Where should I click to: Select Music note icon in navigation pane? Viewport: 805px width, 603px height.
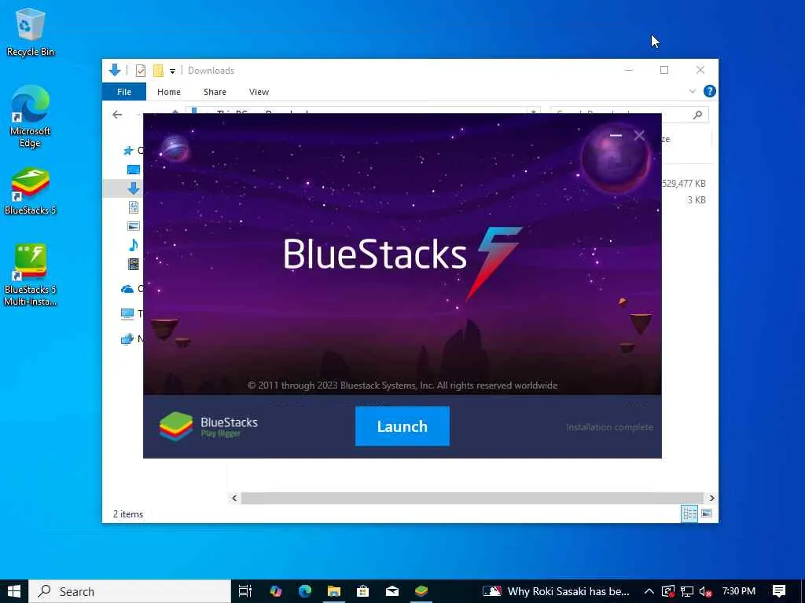pos(134,245)
